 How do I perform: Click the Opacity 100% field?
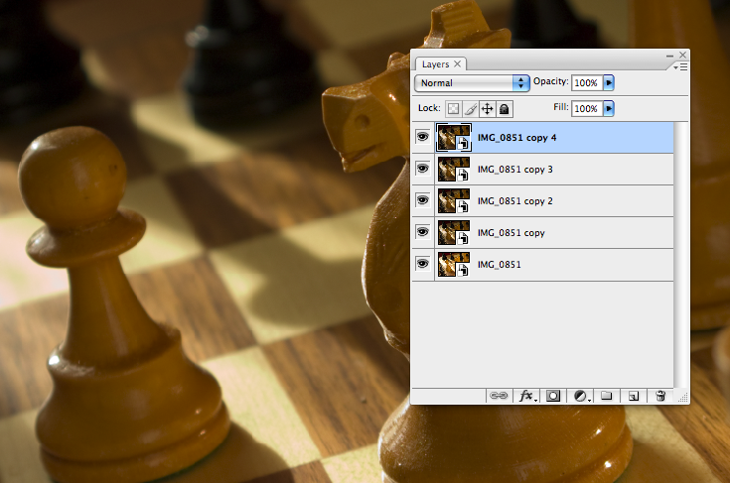pos(587,82)
